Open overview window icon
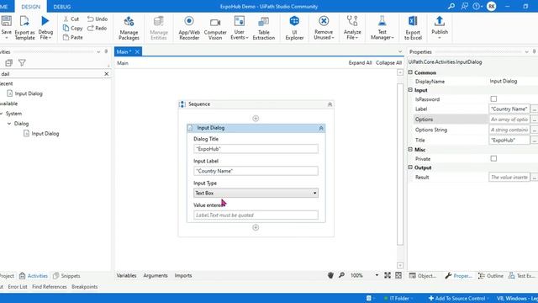This screenshot has width=538, height=303. pyautogui.click(x=398, y=275)
